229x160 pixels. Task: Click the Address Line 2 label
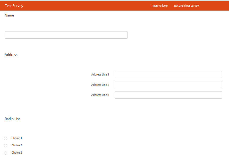(100, 85)
